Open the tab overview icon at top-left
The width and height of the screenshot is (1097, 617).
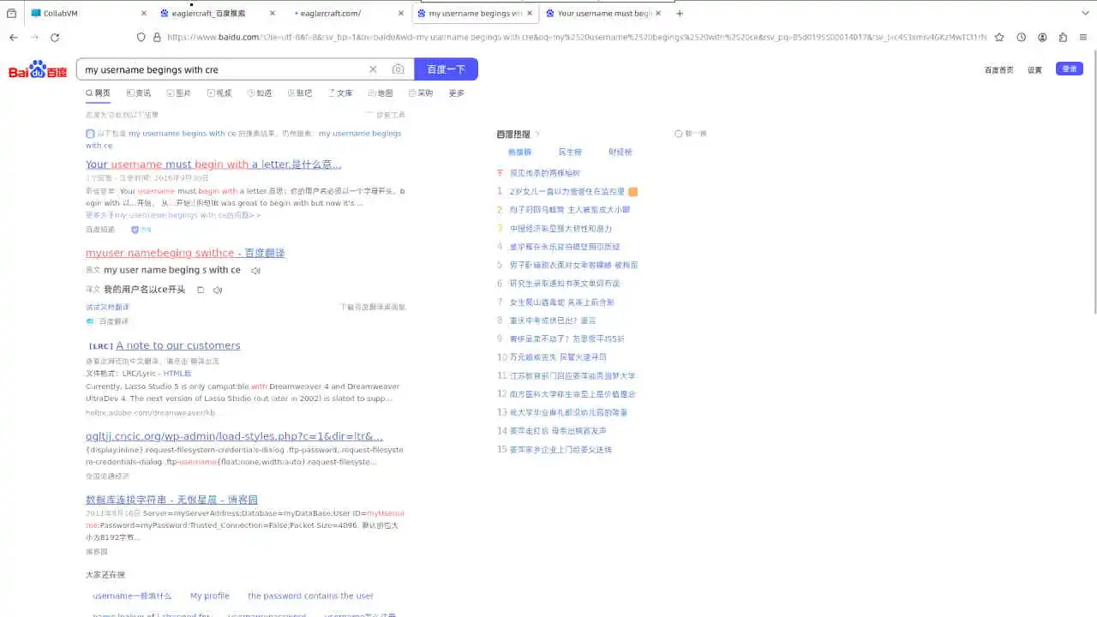[x=11, y=13]
